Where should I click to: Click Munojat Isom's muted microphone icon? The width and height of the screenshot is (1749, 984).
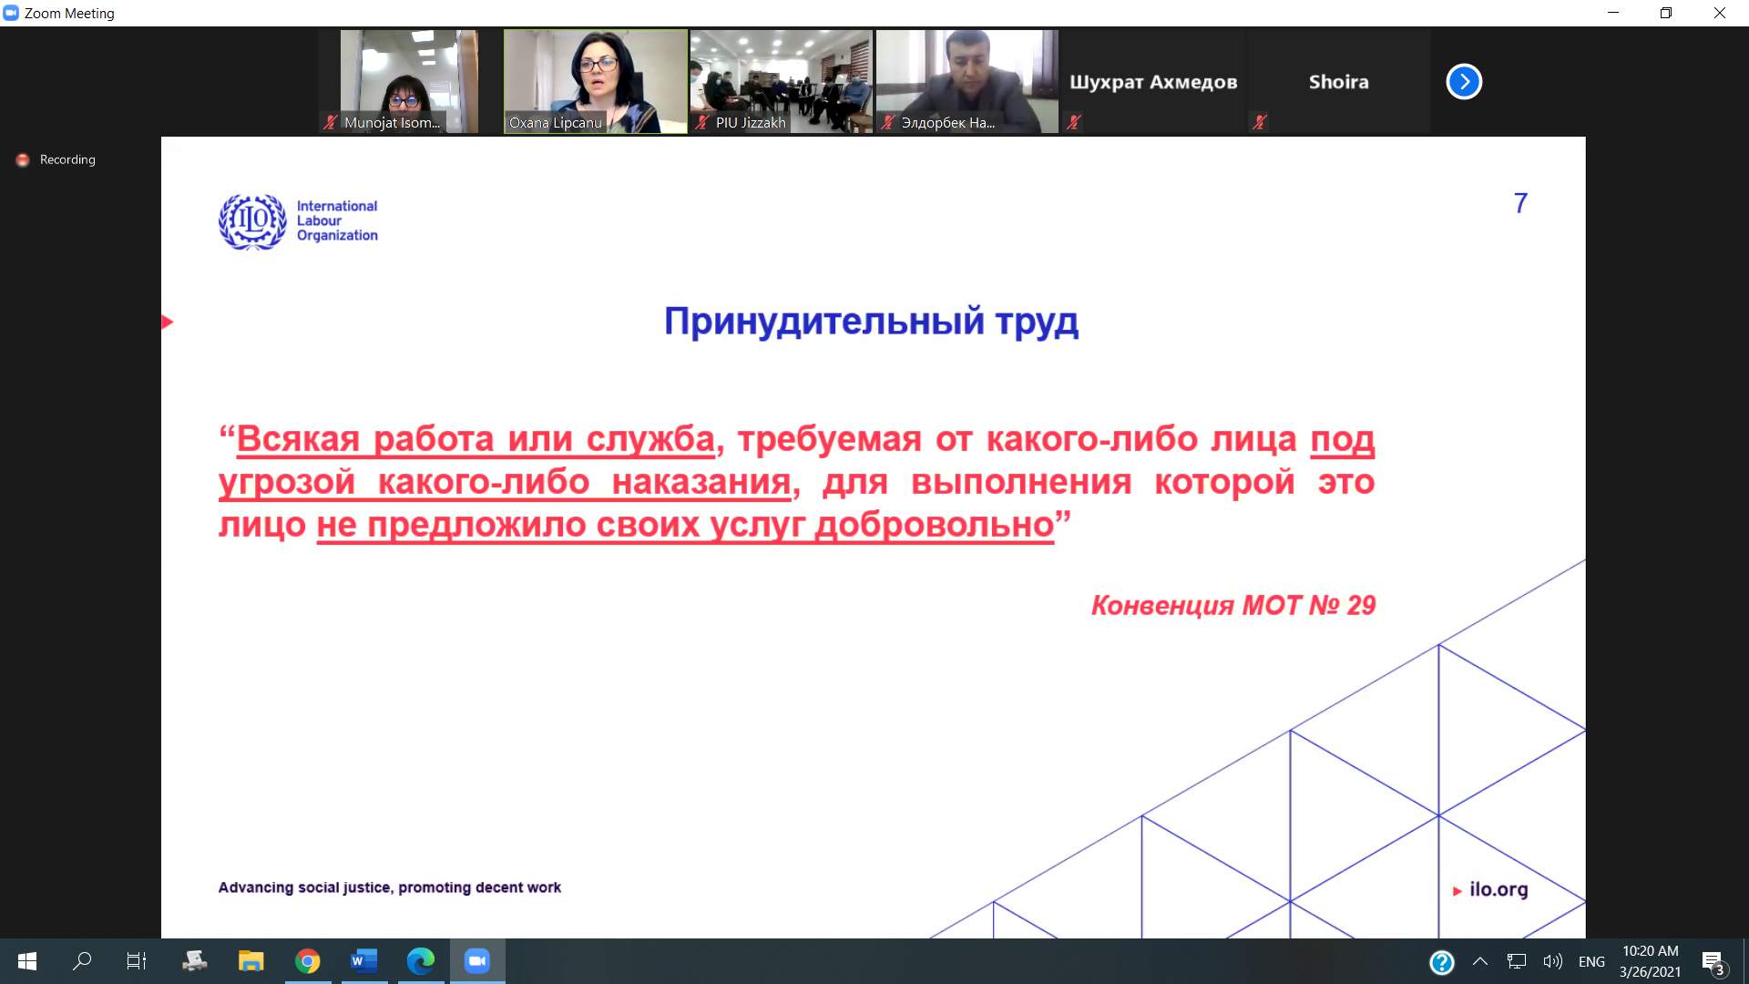331,122
